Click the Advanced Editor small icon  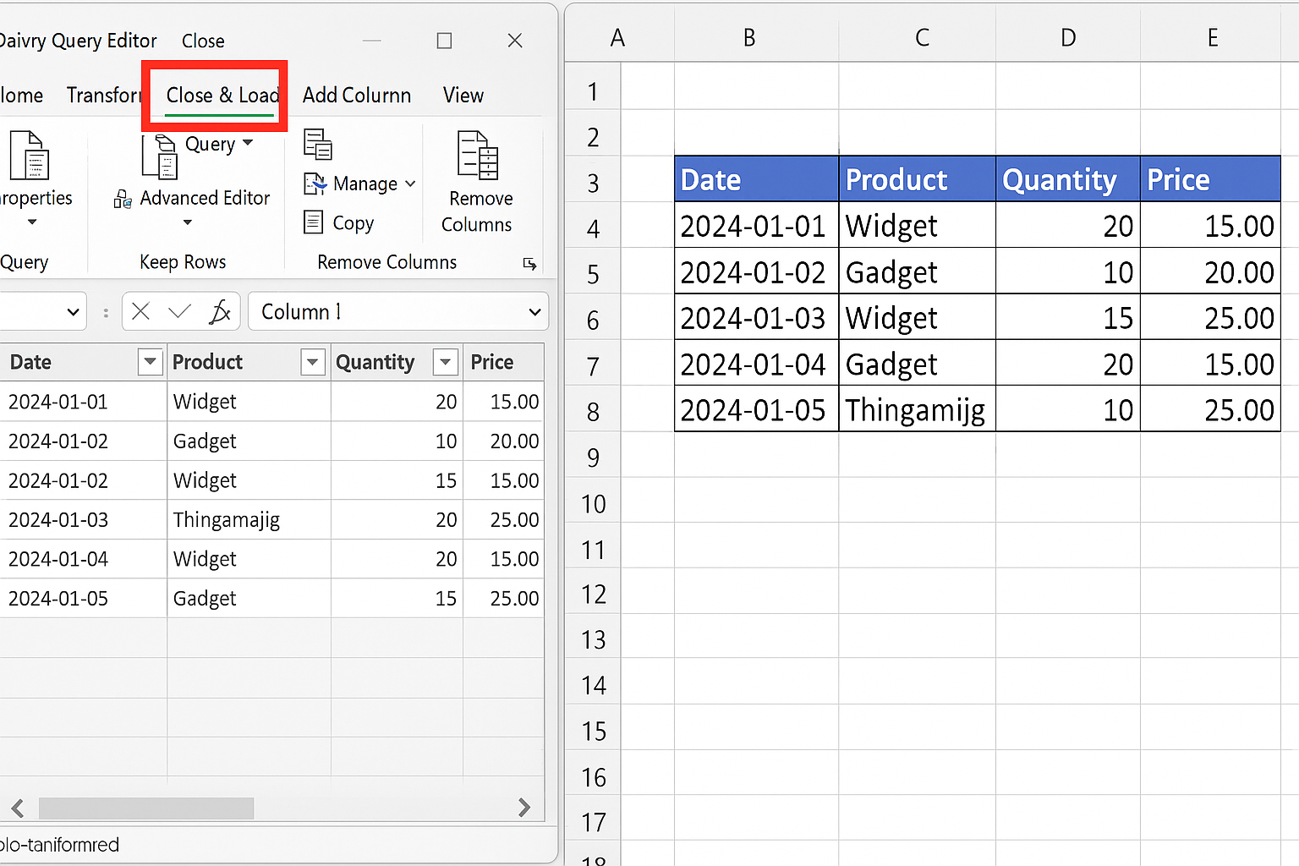[123, 199]
